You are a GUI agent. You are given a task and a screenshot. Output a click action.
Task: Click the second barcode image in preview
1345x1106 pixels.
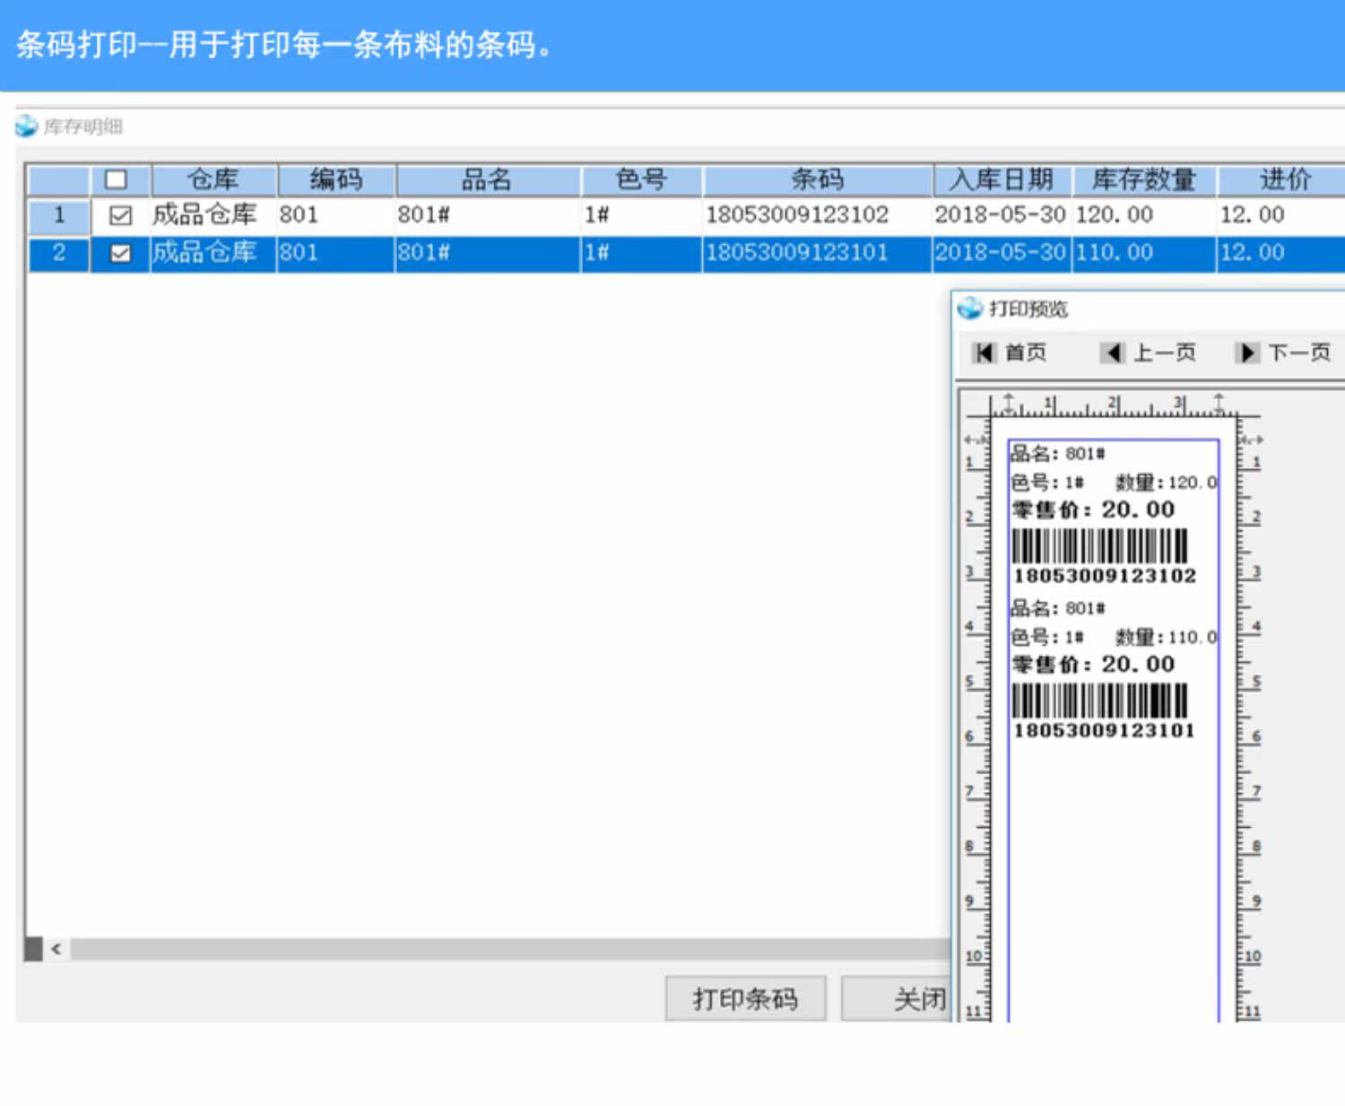coord(1099,701)
